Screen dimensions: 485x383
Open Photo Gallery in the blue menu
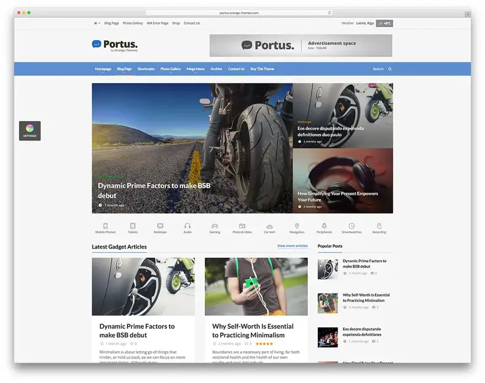tap(170, 69)
